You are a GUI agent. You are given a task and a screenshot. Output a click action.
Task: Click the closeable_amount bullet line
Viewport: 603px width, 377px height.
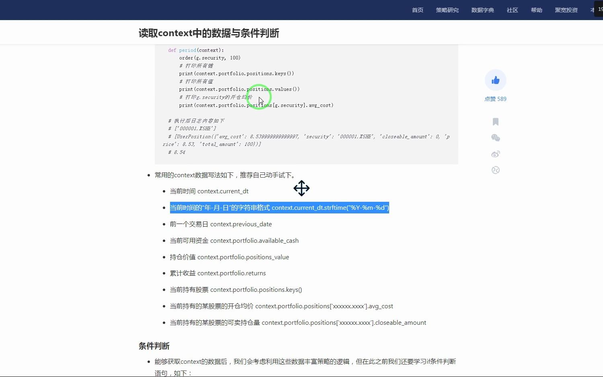[298, 323]
